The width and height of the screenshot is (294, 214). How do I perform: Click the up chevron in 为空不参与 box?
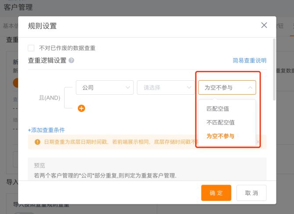click(250, 88)
